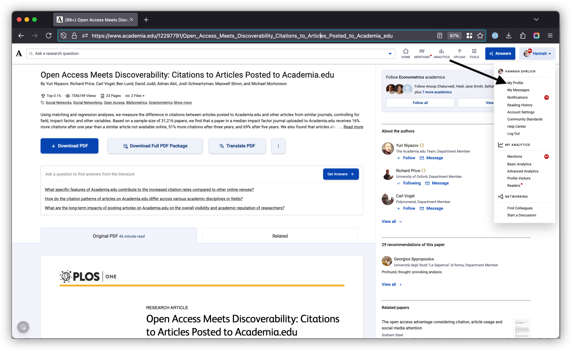The image size is (572, 351).
Task: Click Follow all button
Action: pyautogui.click(x=420, y=103)
